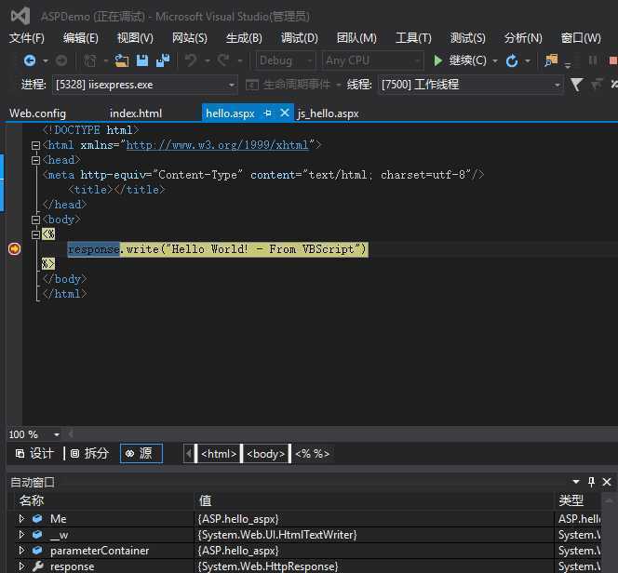Click the refresh browser icon in the toolbar
The height and width of the screenshot is (573, 618).
(x=511, y=60)
